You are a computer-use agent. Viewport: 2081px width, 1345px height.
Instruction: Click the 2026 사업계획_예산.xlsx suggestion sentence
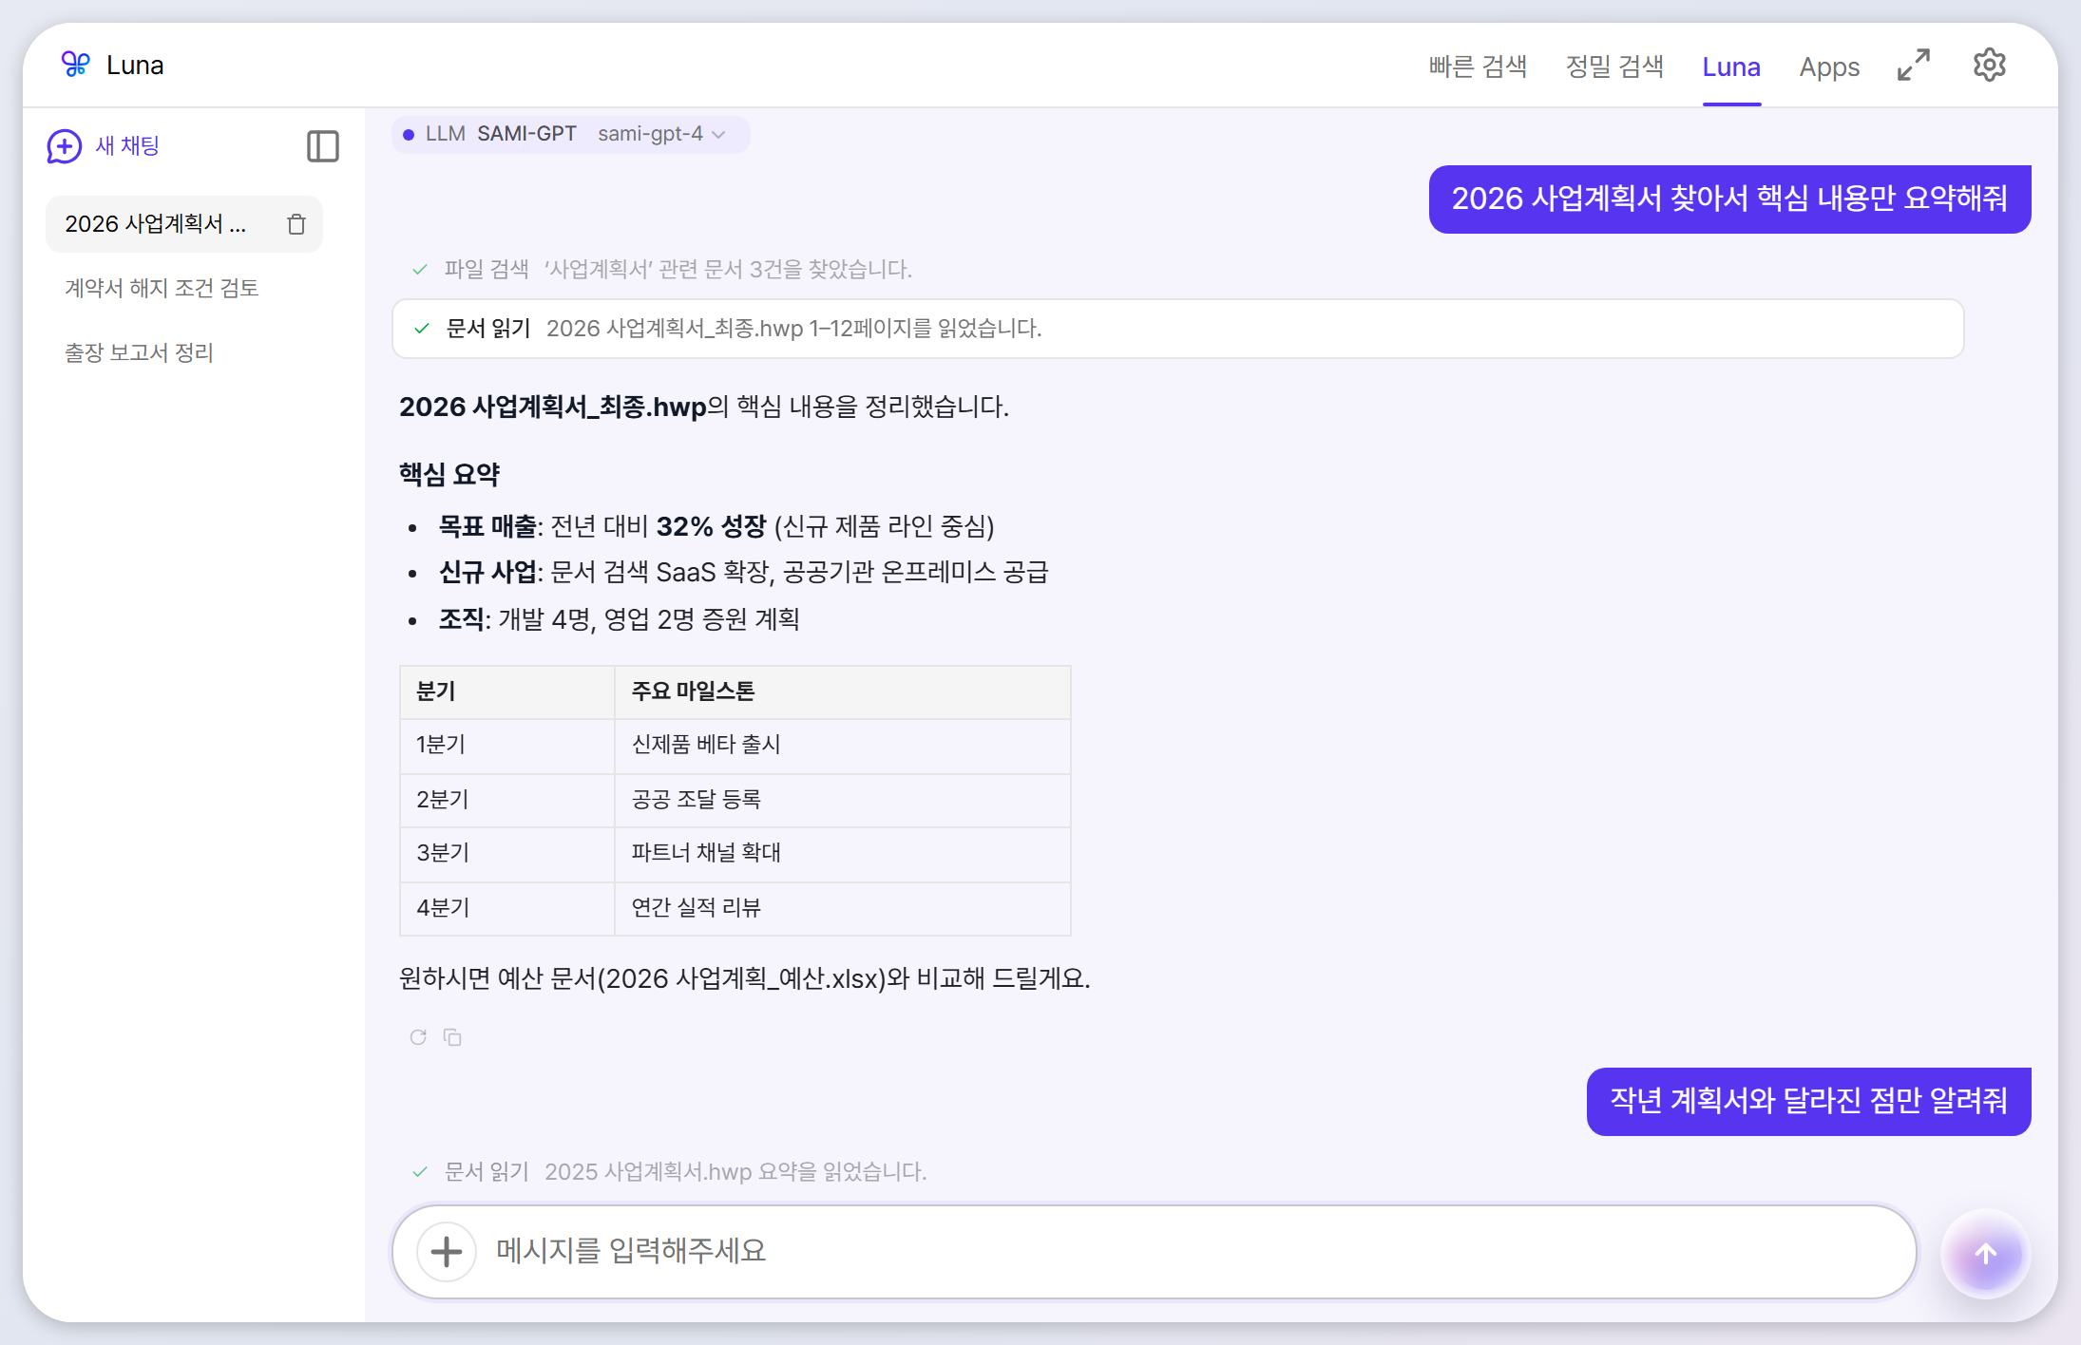744,978
